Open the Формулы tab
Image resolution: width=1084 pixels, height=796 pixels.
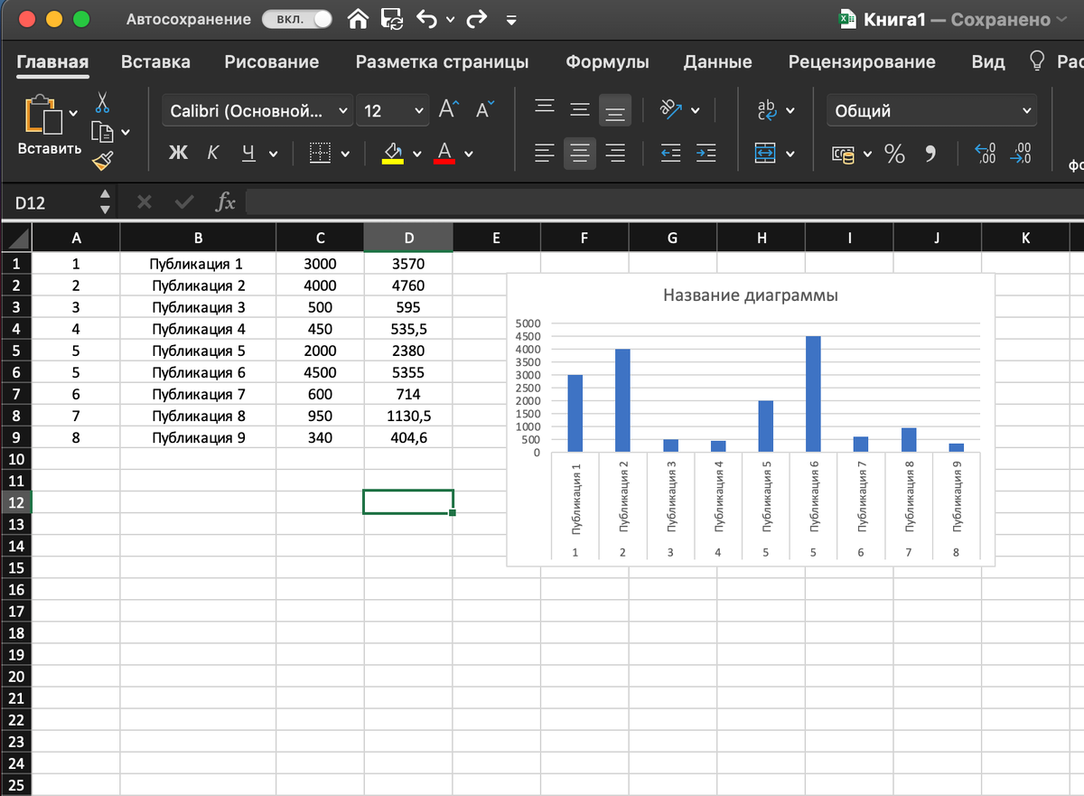607,62
